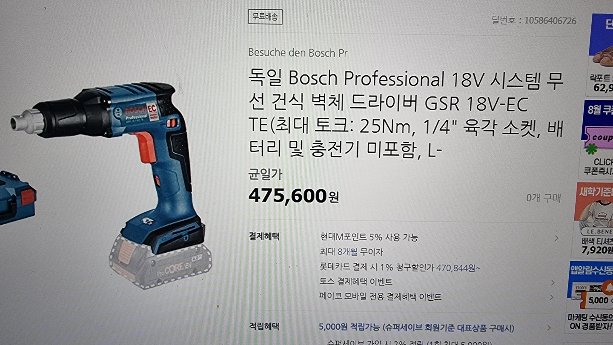Click the Bosch screwdriver product image
Image resolution: width=613 pixels, height=345 pixels.
coord(112,185)
